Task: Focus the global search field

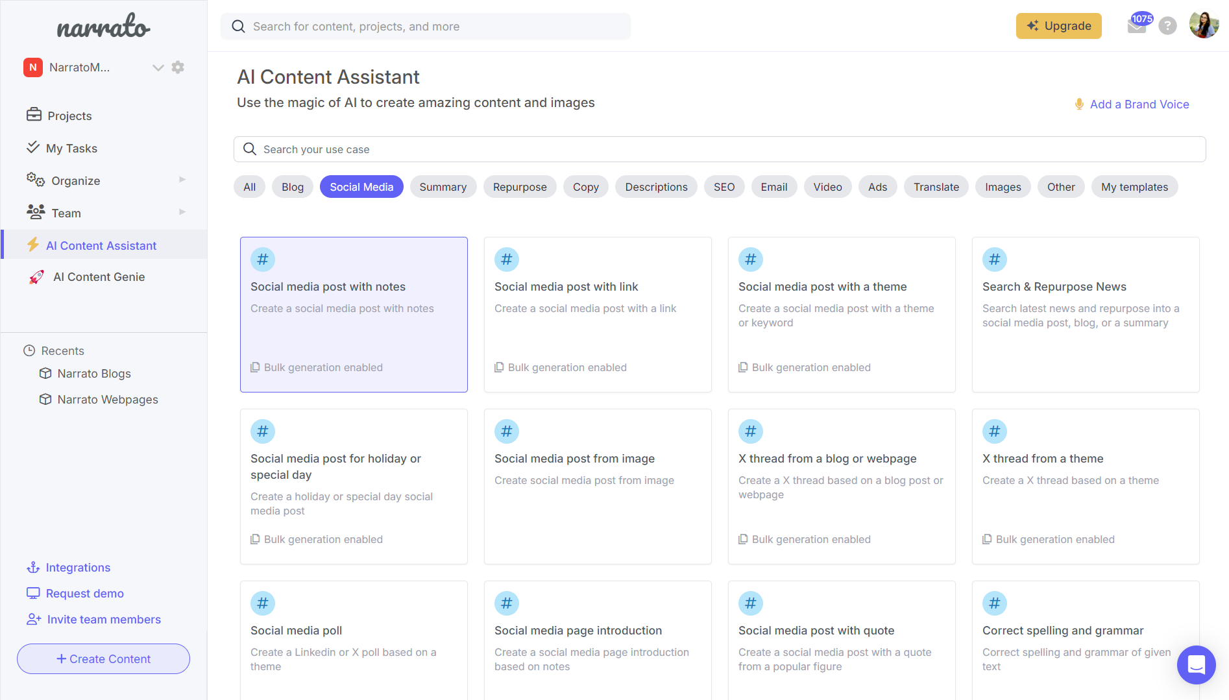Action: [x=426, y=26]
